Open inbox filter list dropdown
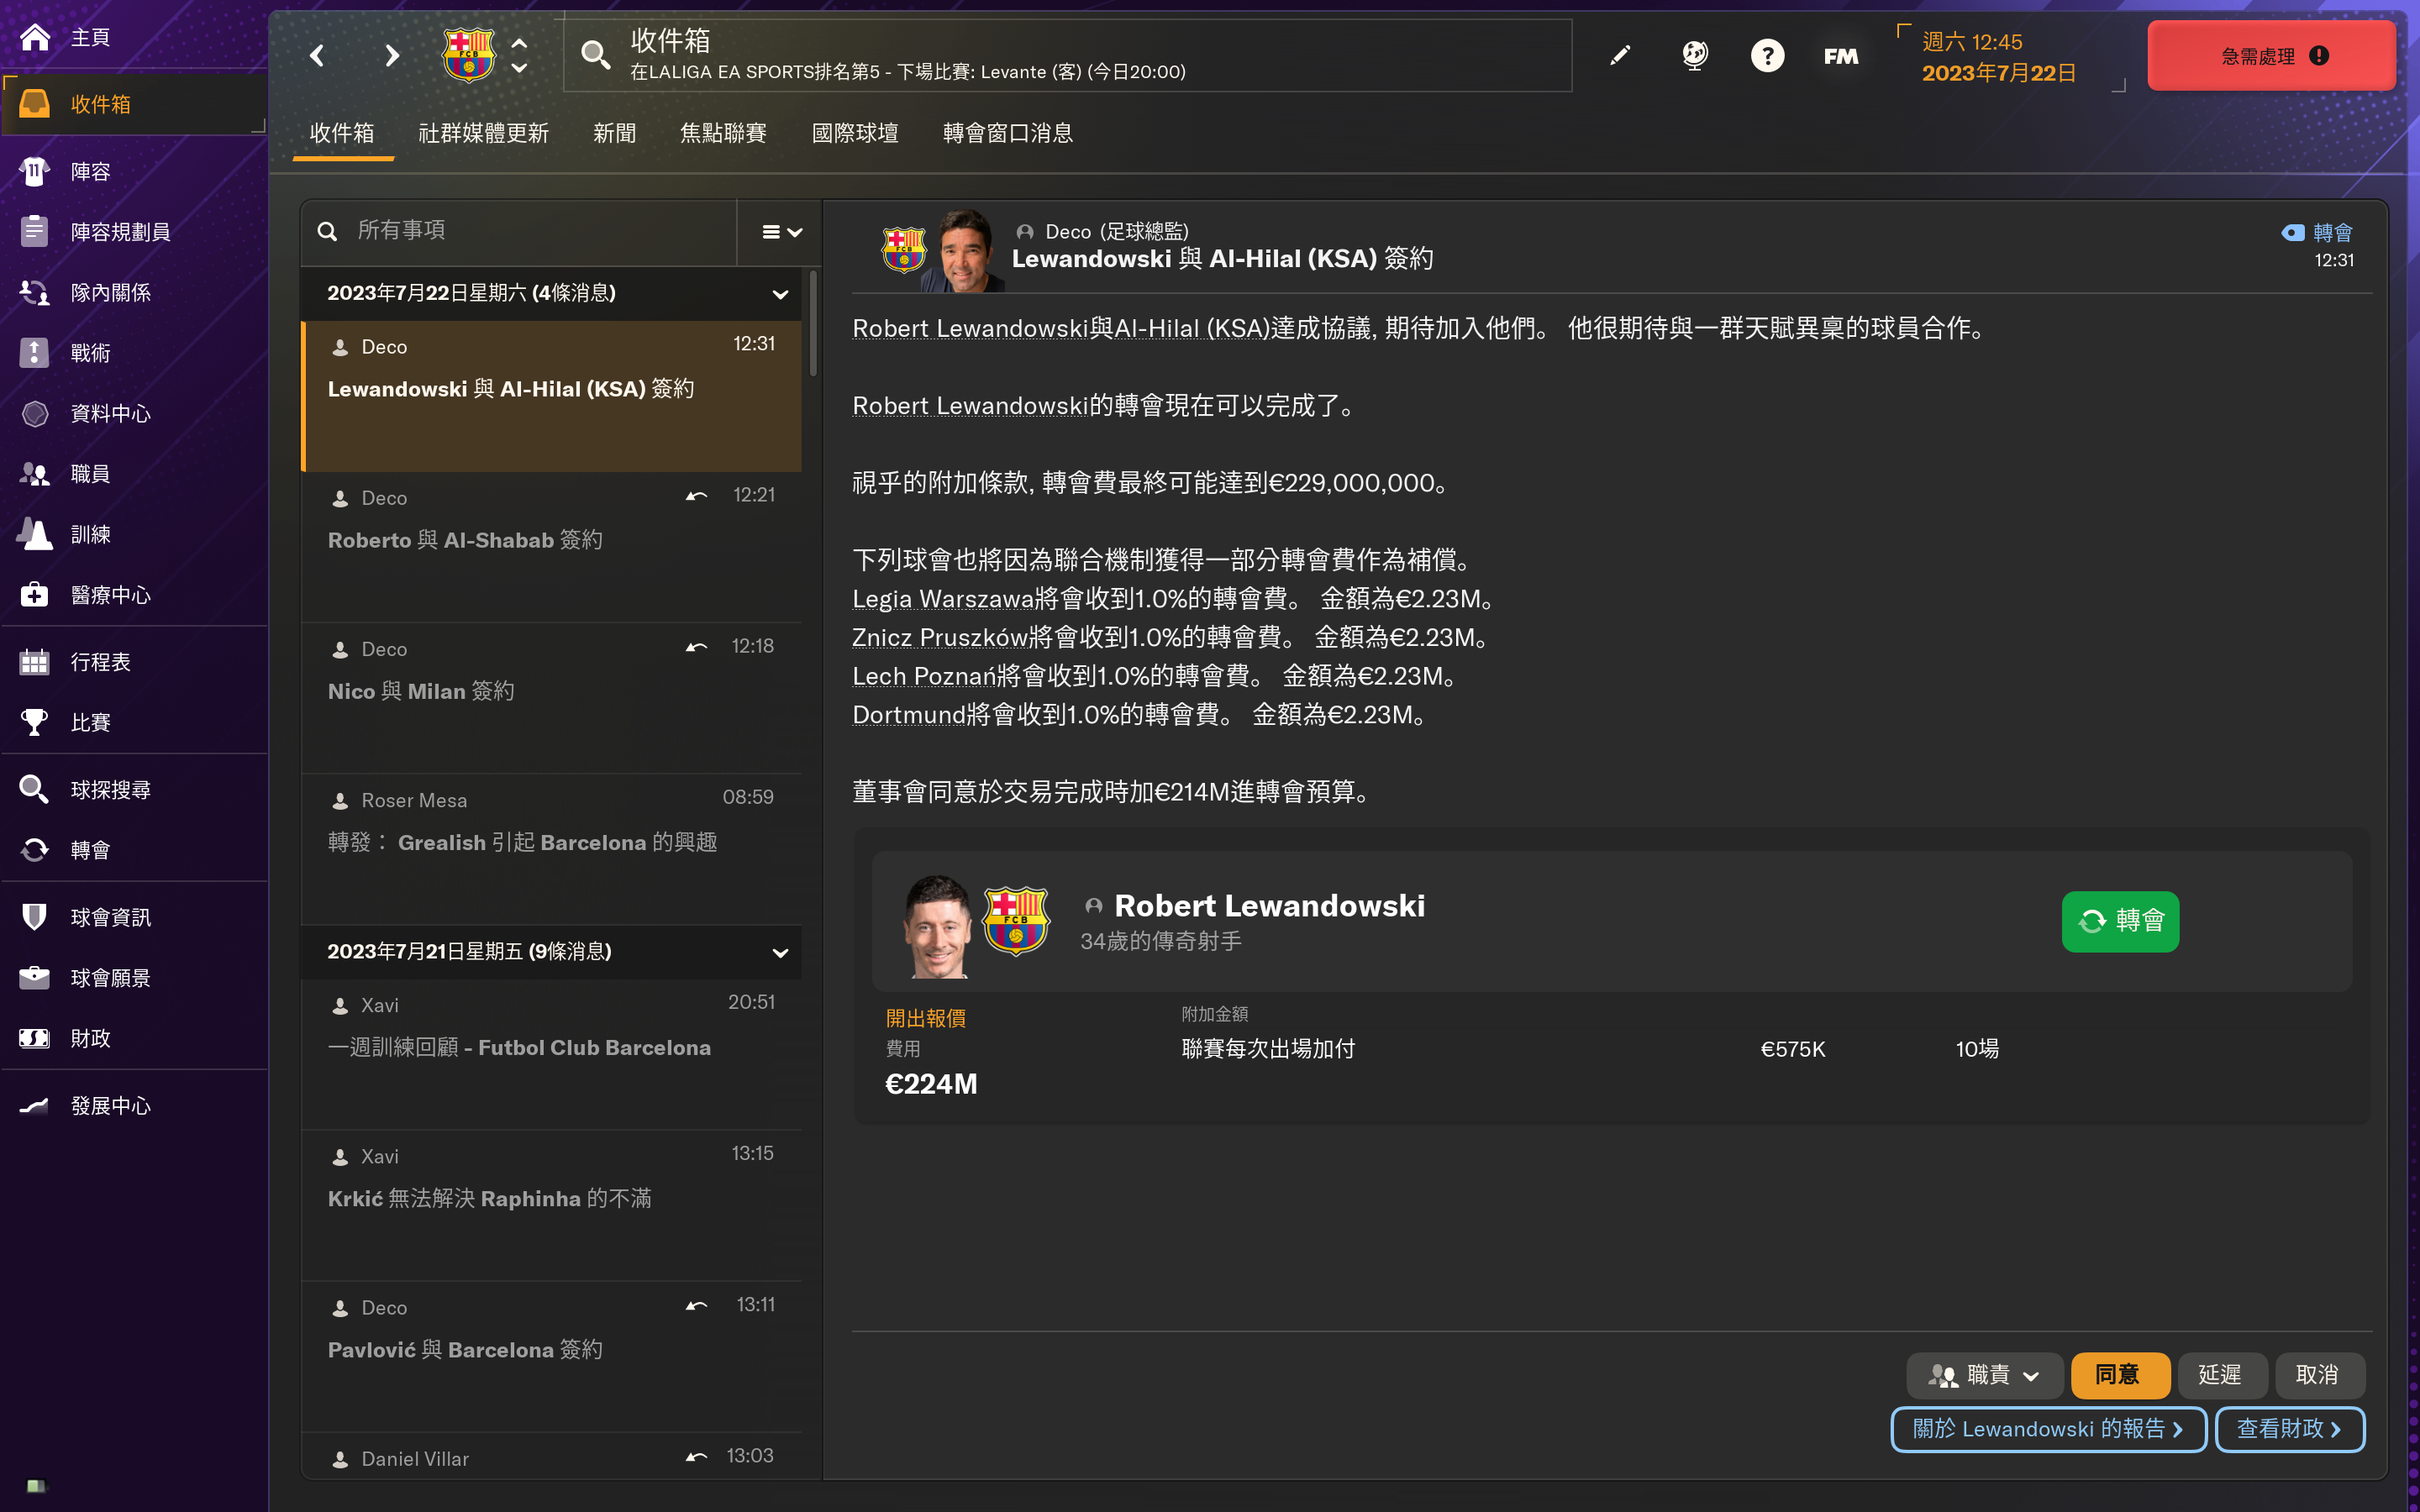Viewport: 2420px width, 1512px height. (781, 232)
